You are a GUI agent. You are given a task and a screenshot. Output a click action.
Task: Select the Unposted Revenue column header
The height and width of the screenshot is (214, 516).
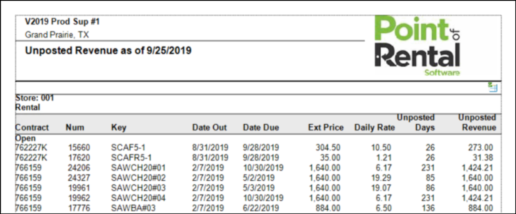click(x=477, y=123)
